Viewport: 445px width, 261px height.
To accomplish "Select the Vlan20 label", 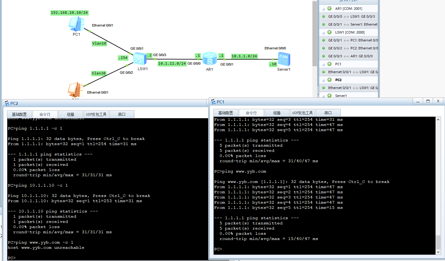I will (x=99, y=73).
